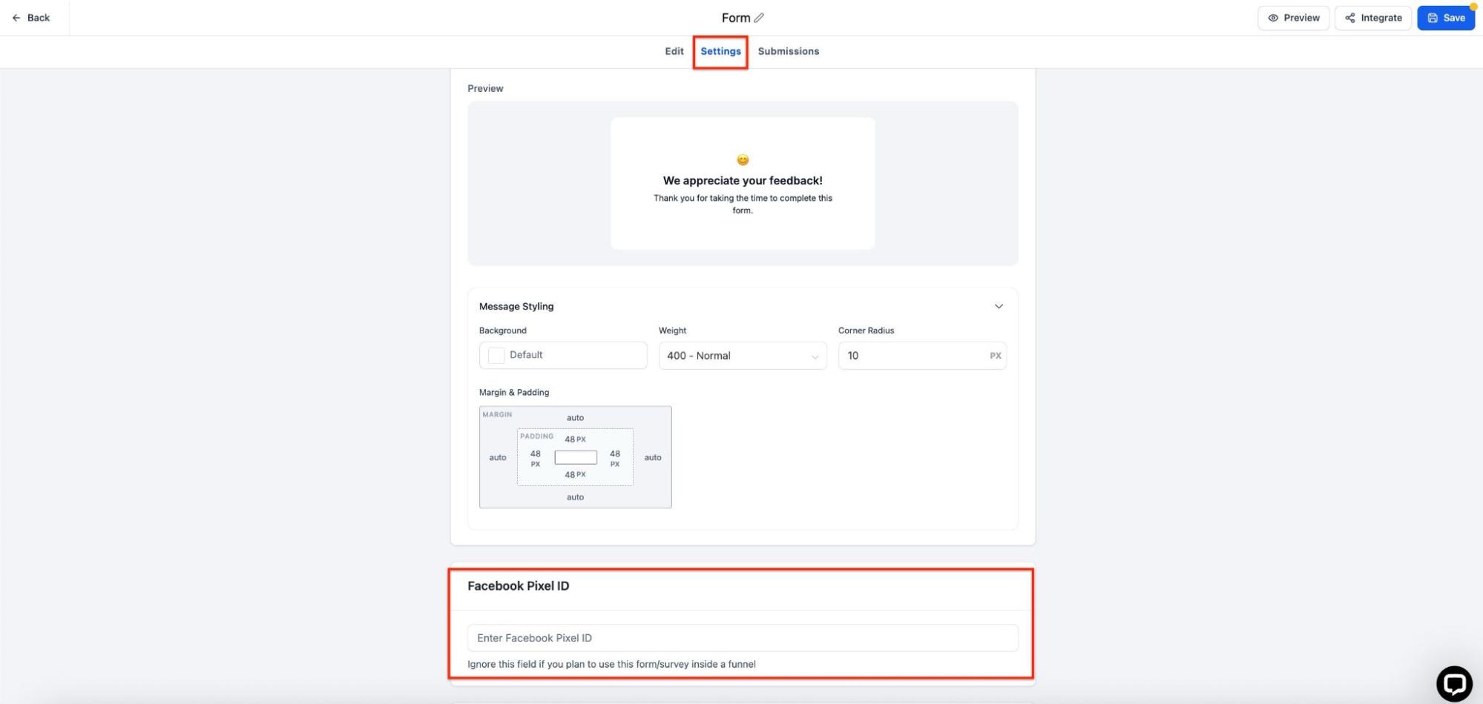Open the Weight dropdown
1483x704 pixels.
click(742, 356)
